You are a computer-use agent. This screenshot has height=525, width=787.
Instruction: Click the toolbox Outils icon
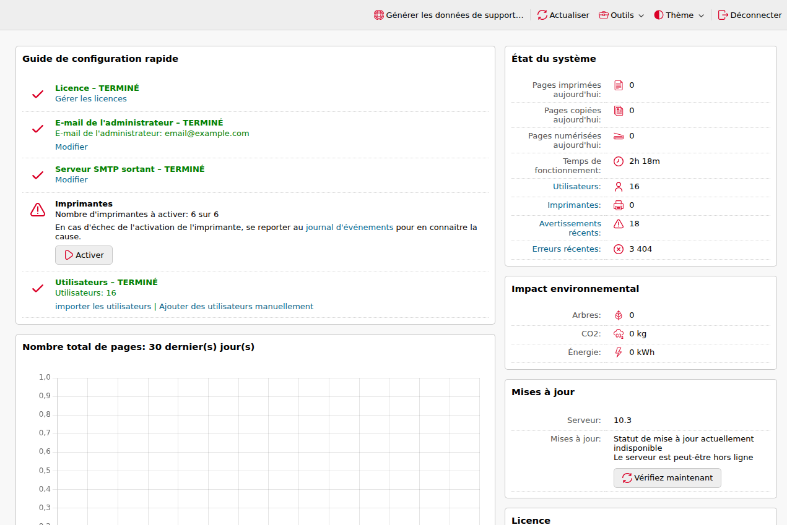[604, 15]
